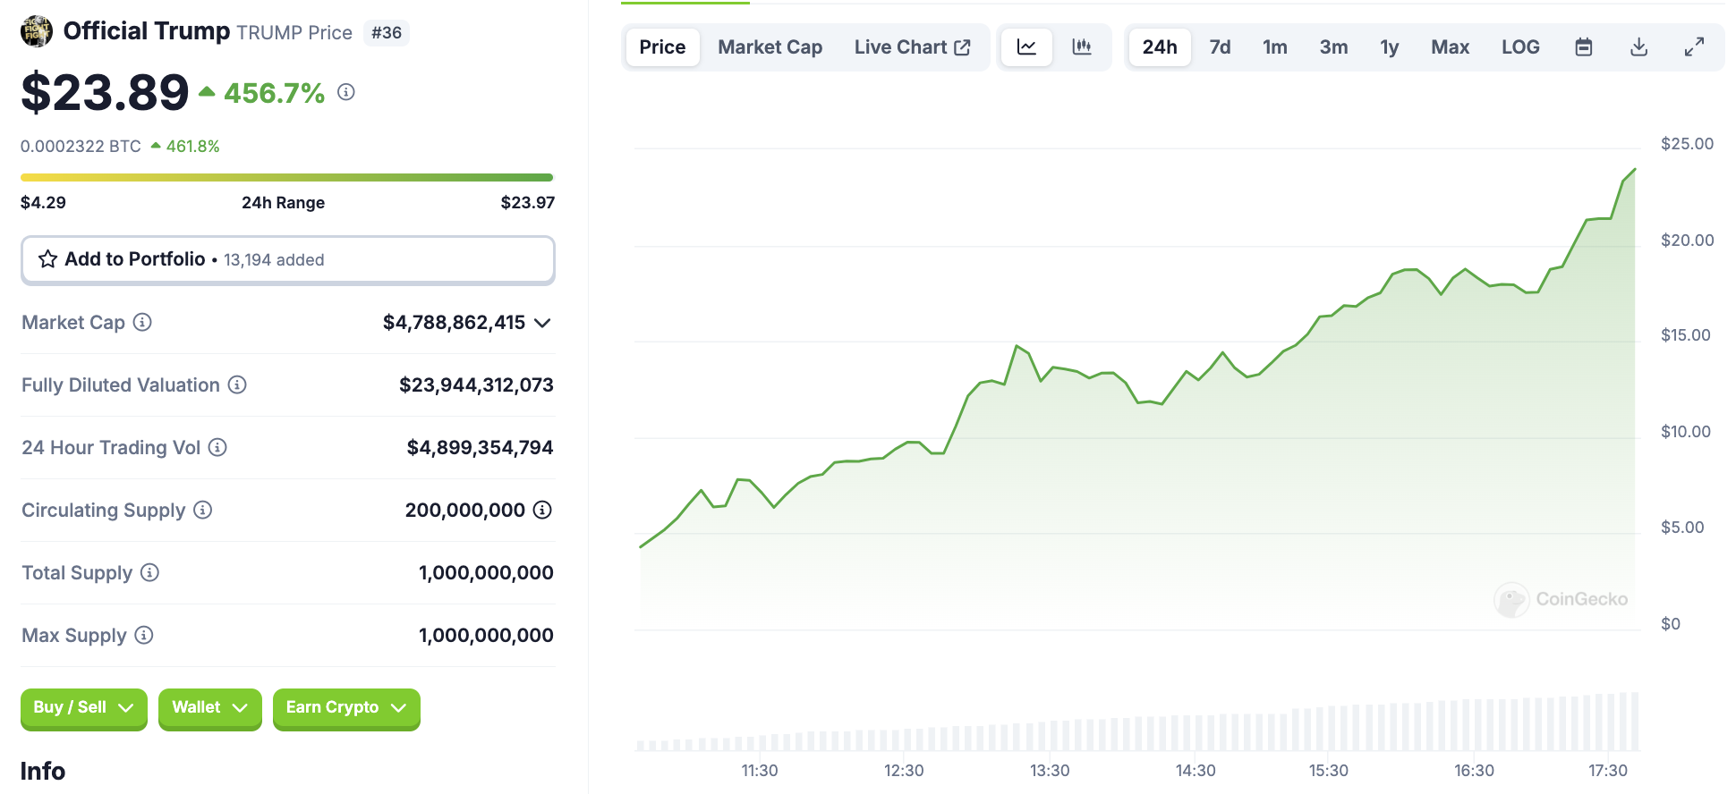1736x794 pixels.
Task: Click the Total Supply 1,000,000,000 value
Action: [x=486, y=573]
